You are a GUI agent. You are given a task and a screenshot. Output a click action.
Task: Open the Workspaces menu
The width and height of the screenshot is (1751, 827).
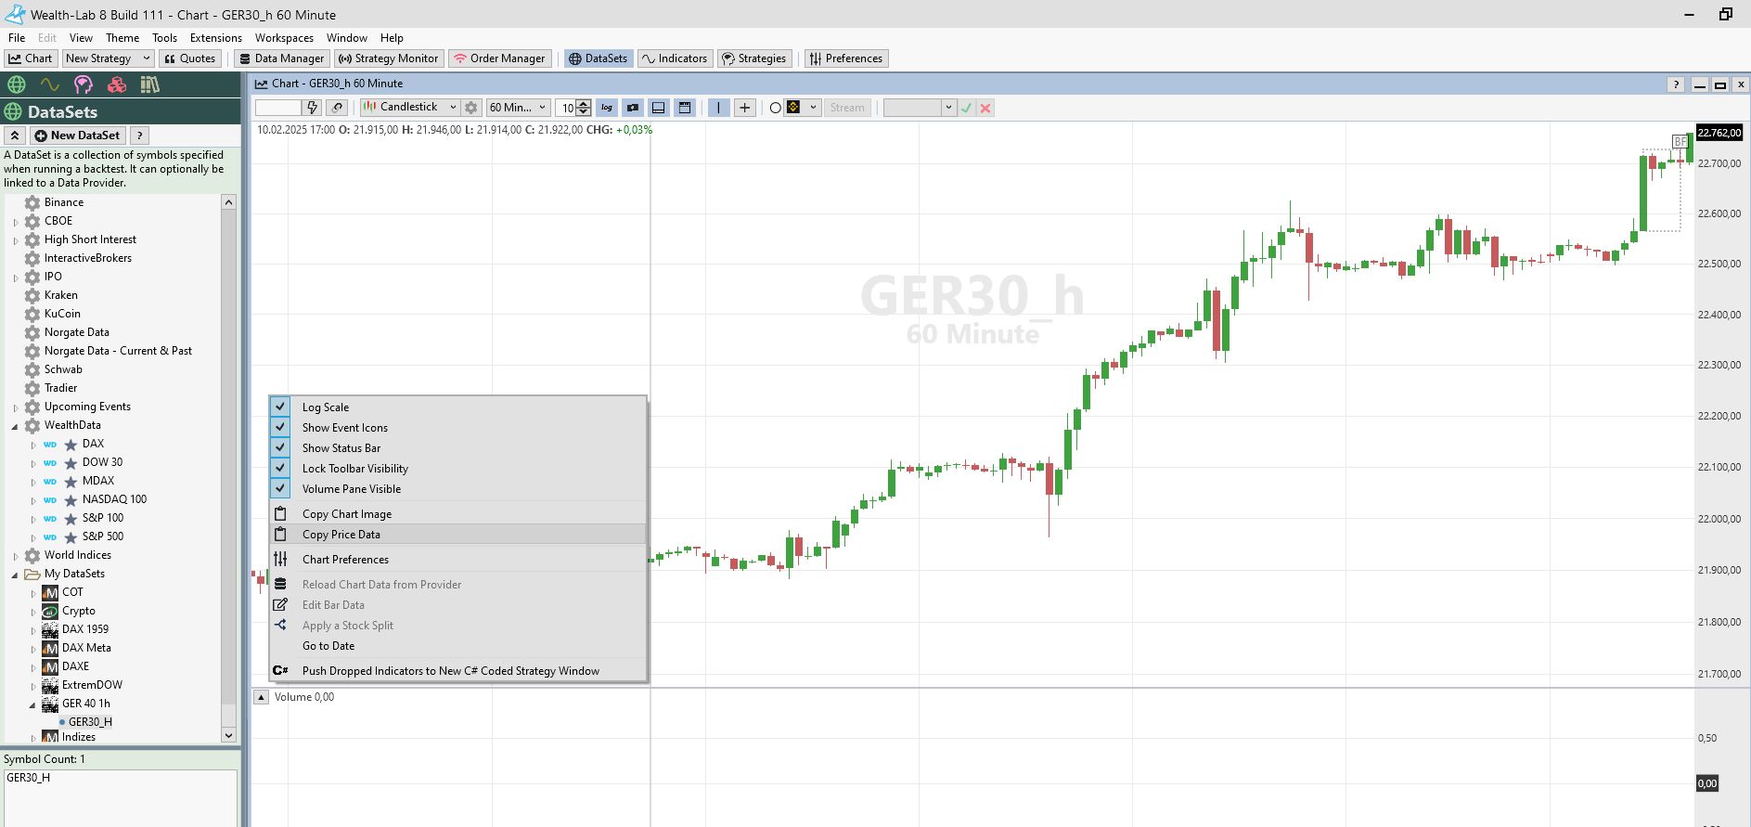(284, 38)
